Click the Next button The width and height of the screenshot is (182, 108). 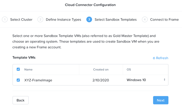[x=161, y=100]
